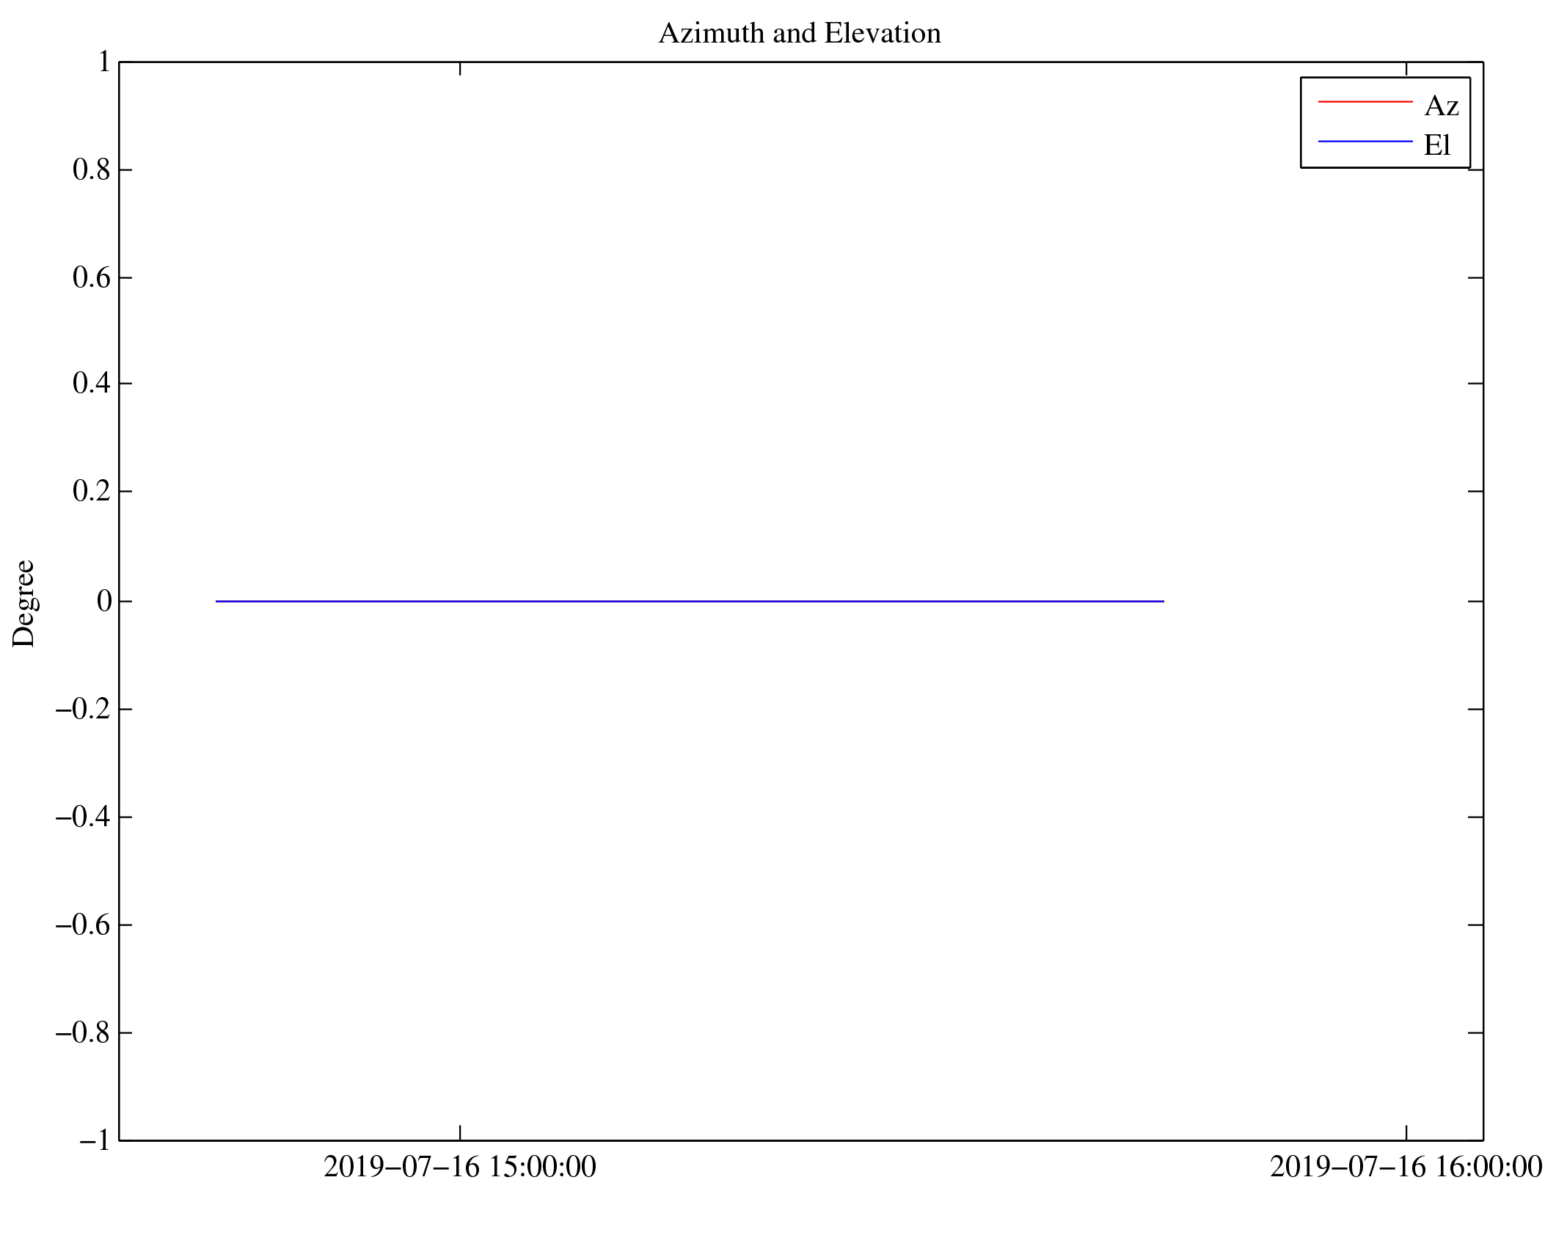This screenshot has width=1556, height=1235.
Task: Click the left end of the plotted data line
Action: click(217, 601)
